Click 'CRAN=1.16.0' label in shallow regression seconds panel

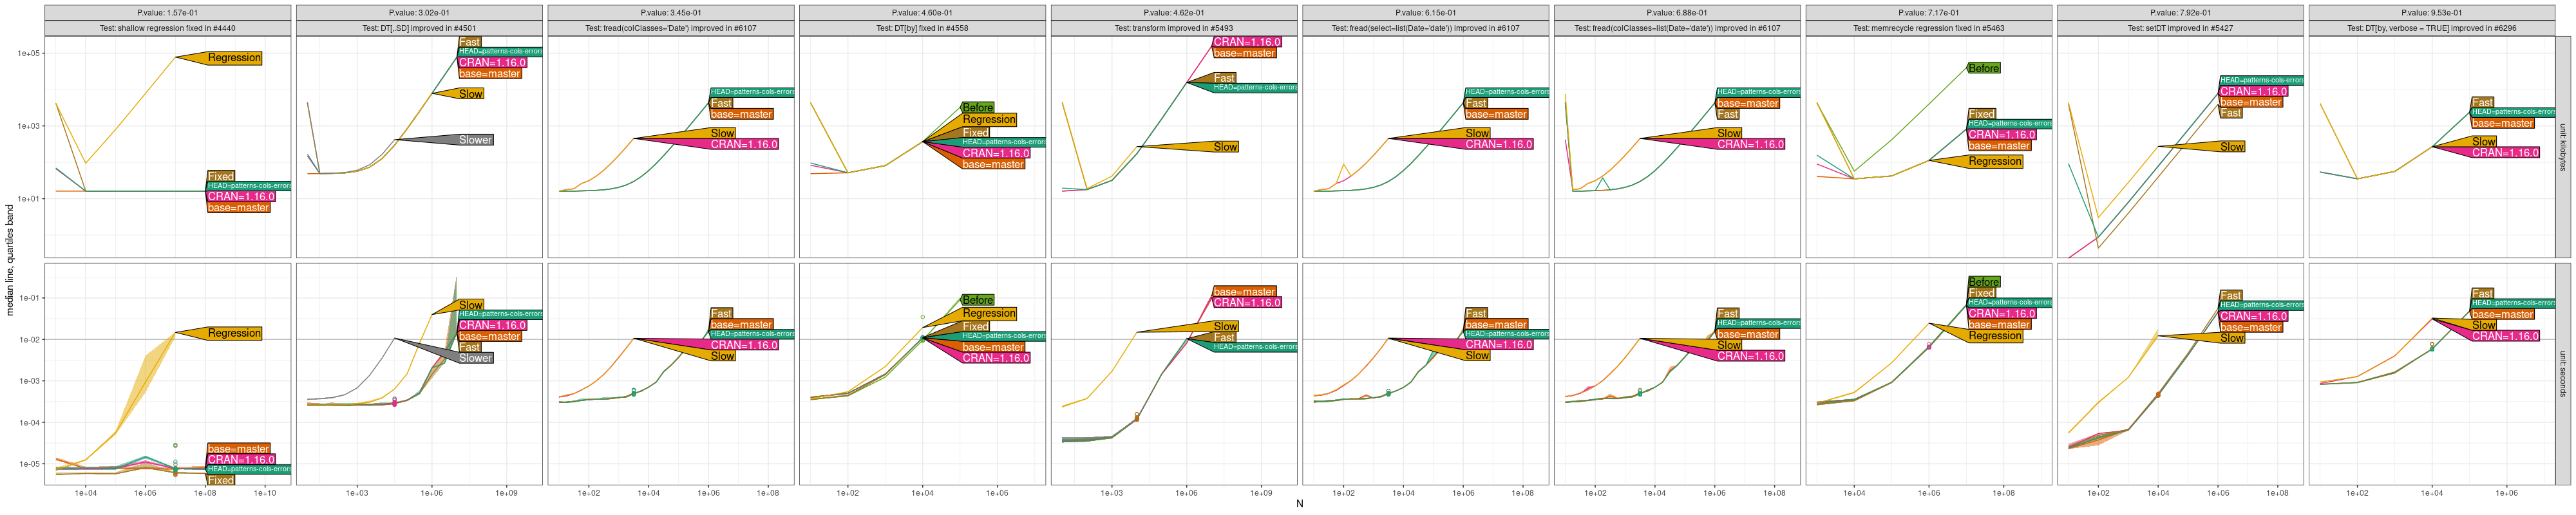click(x=241, y=460)
